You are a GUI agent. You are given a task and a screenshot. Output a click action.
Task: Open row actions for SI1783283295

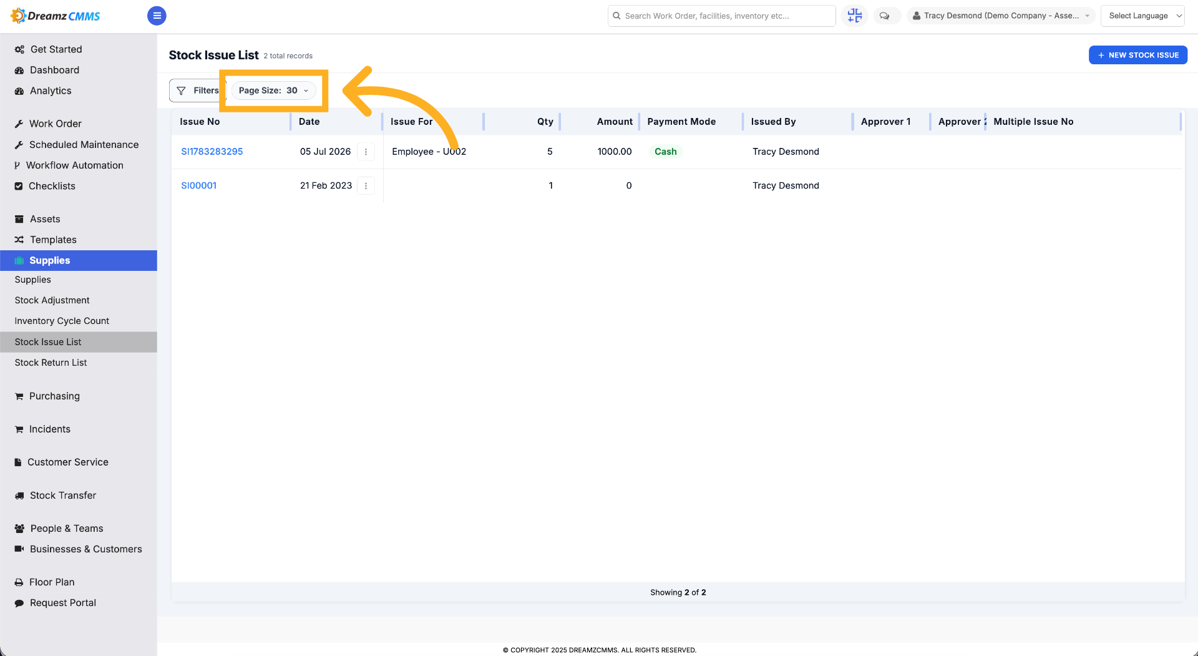[x=366, y=152]
